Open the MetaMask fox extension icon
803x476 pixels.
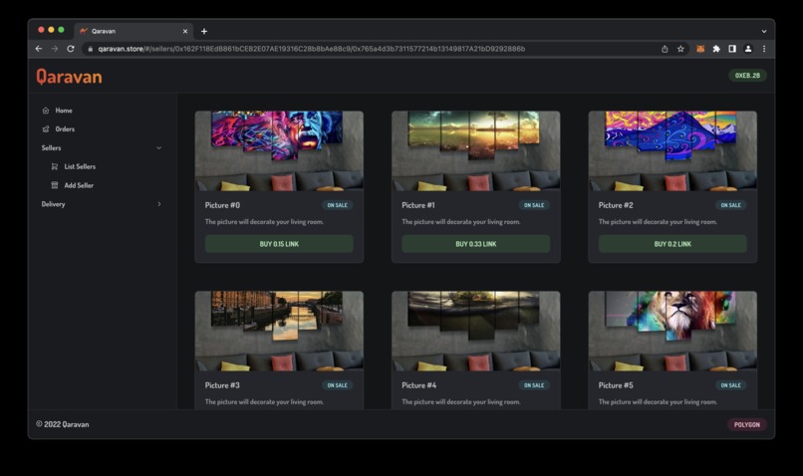pos(700,49)
